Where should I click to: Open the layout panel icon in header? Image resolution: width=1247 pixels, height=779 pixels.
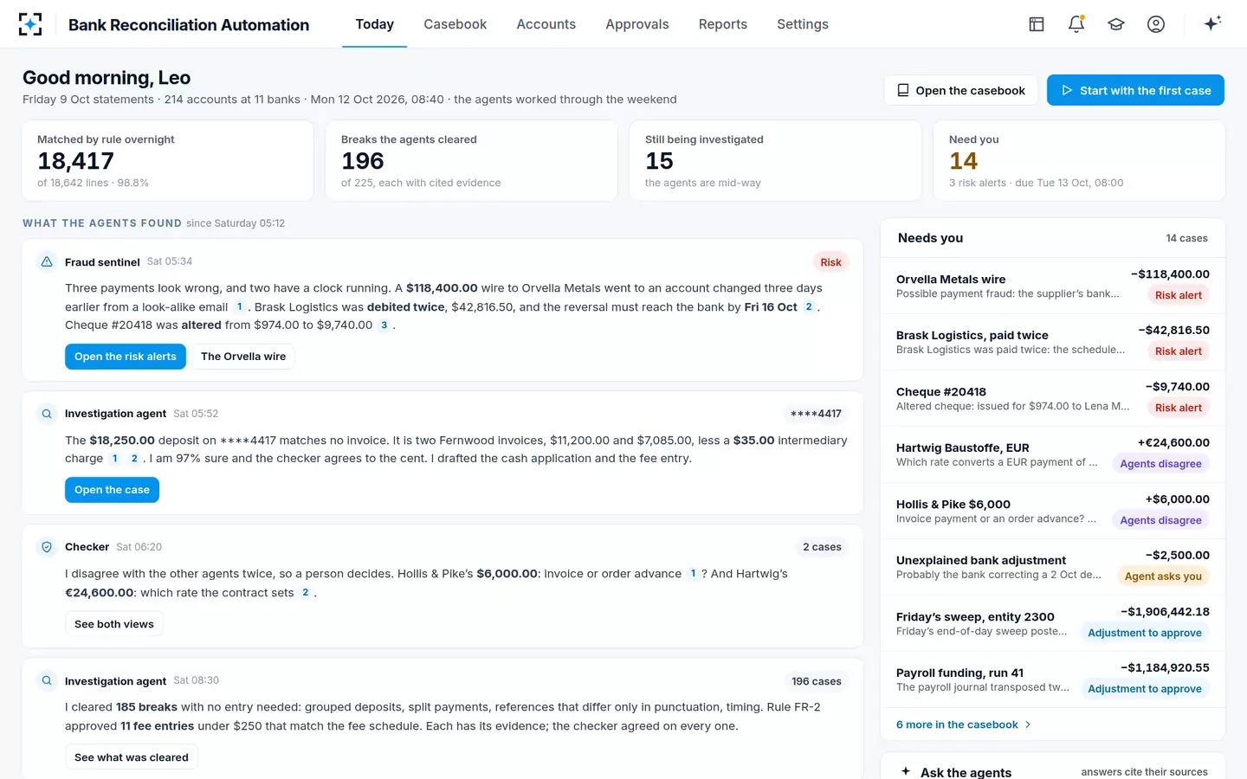1037,24
